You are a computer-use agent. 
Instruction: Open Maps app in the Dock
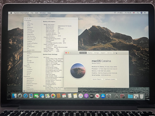[47, 96]
